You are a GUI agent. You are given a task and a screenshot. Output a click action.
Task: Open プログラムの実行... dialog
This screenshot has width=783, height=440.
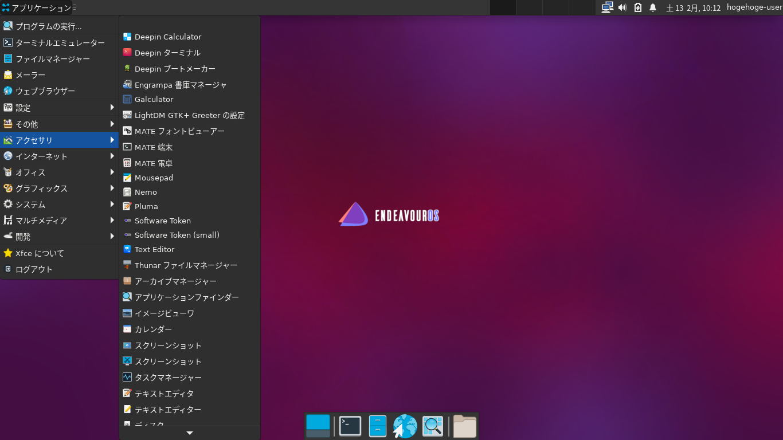point(60,26)
